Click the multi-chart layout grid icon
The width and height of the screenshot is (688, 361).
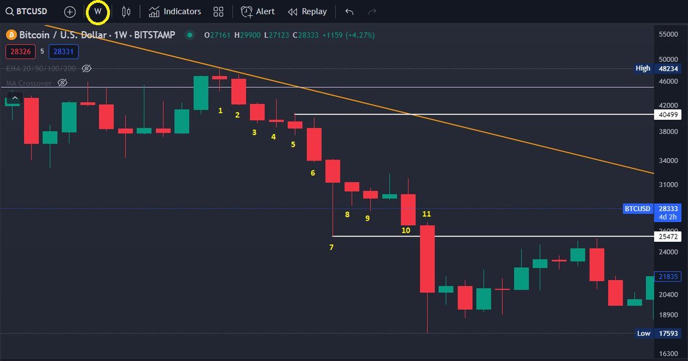[x=218, y=11]
